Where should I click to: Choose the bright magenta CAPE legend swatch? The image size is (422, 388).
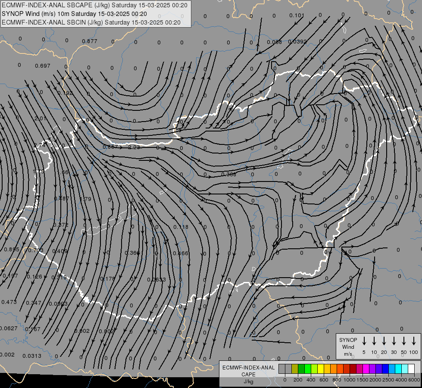tap(366, 369)
